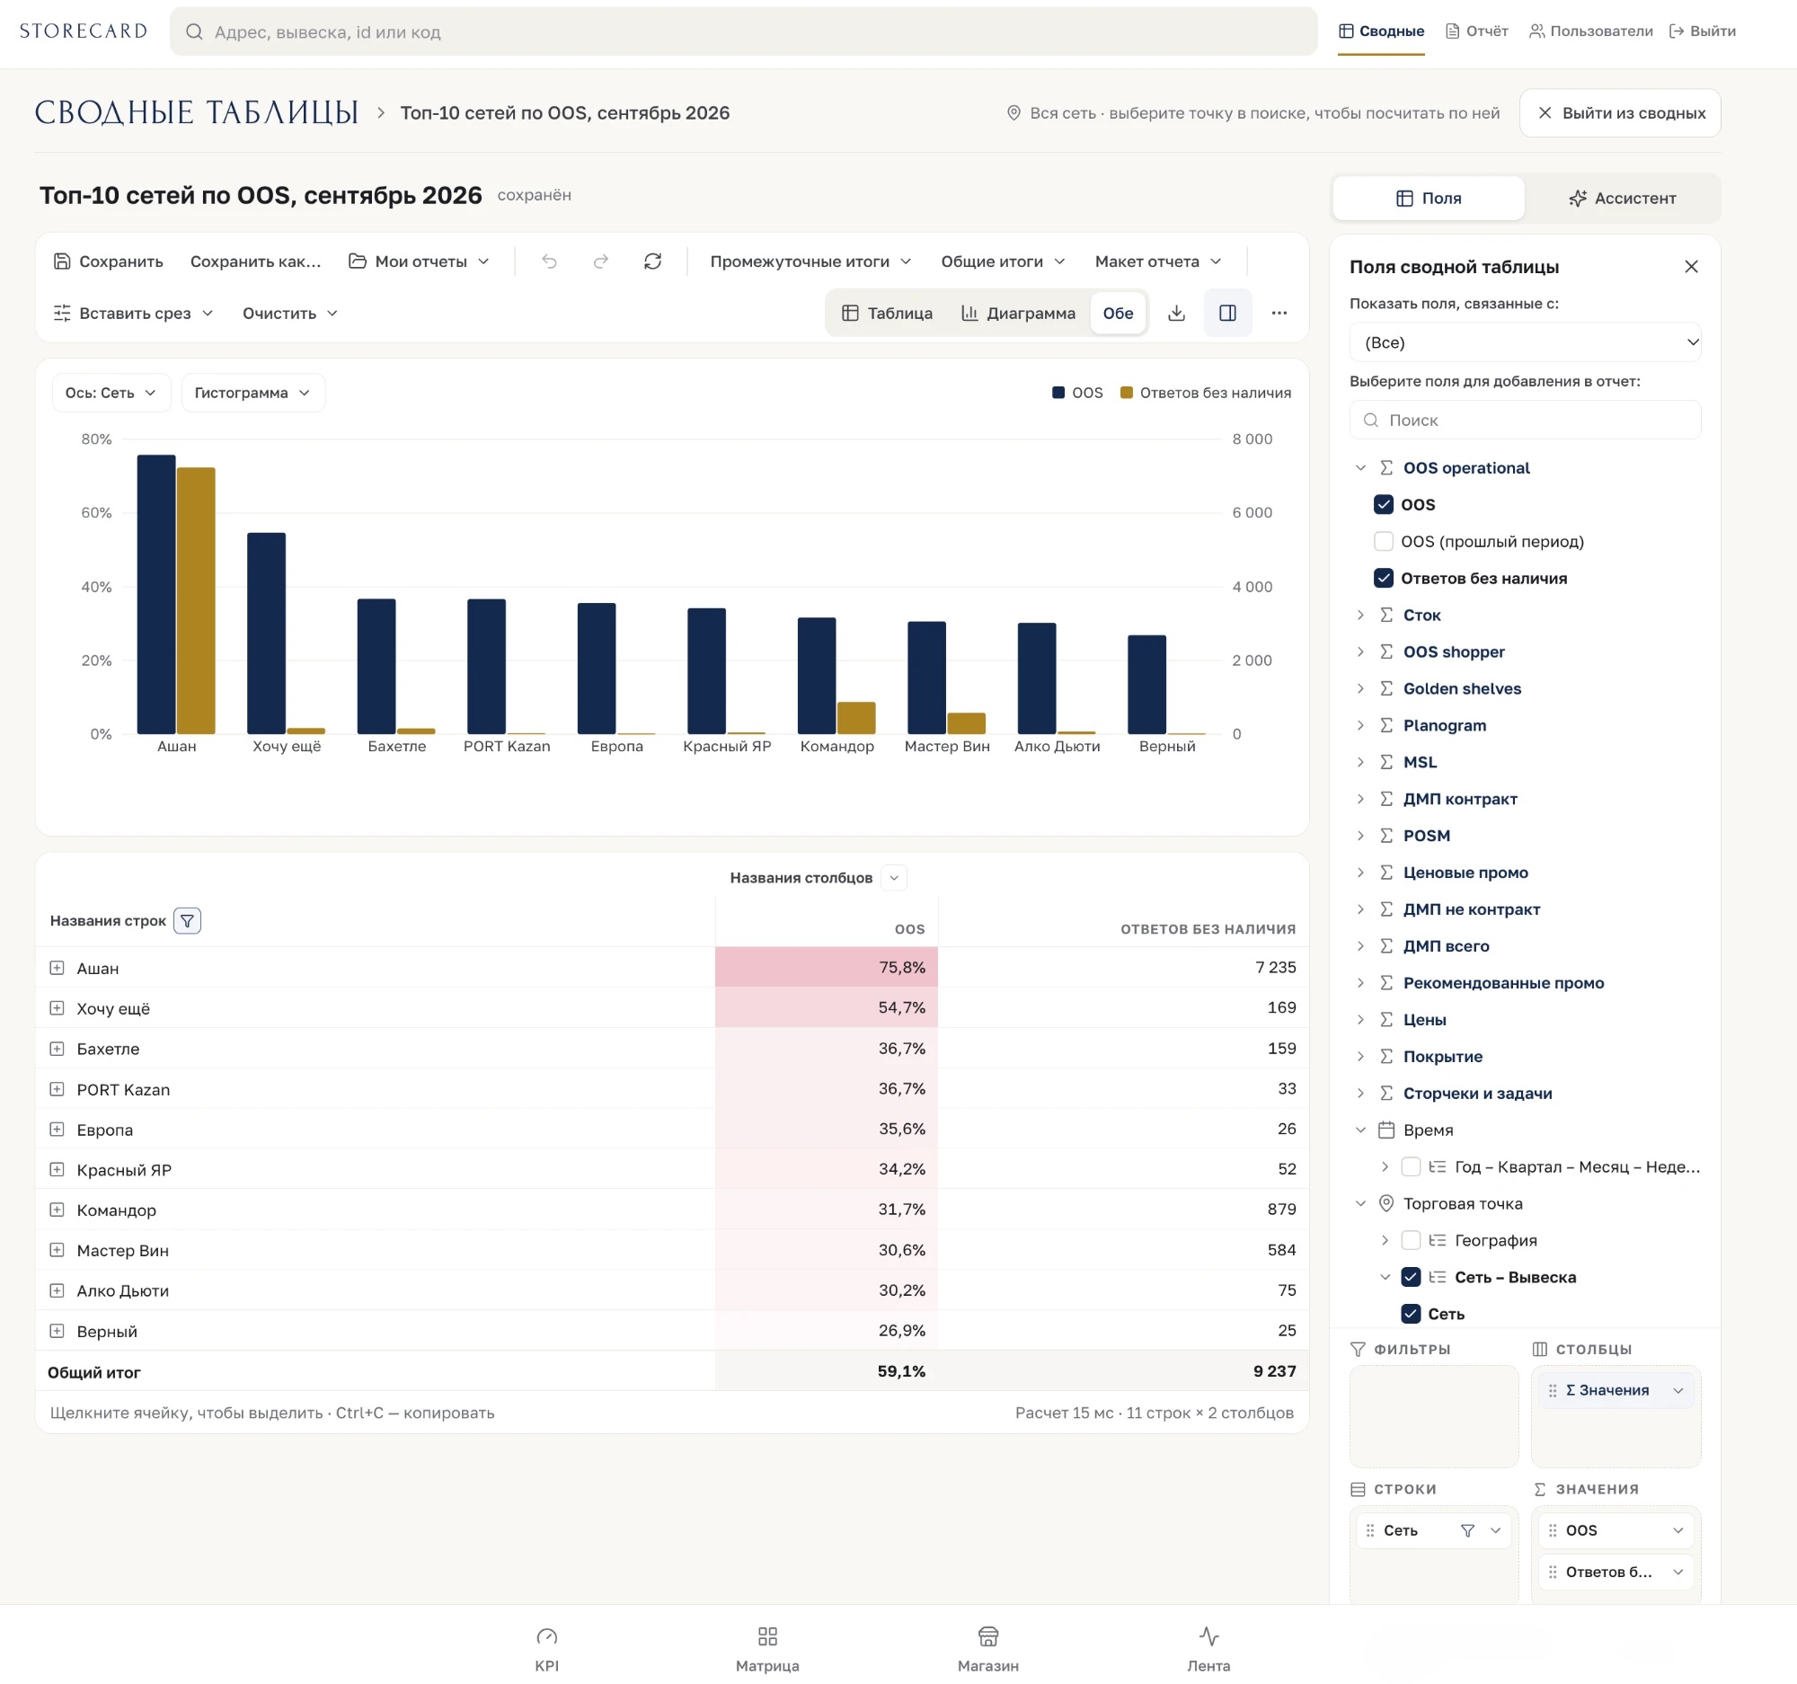Open Мои отчеты menu button
The height and width of the screenshot is (1684, 1797).
(420, 261)
